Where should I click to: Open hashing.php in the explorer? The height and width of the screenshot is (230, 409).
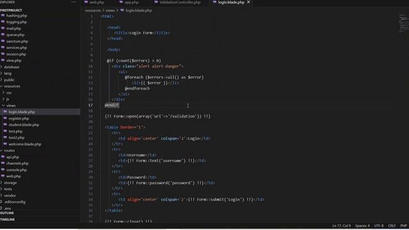tap(17, 15)
